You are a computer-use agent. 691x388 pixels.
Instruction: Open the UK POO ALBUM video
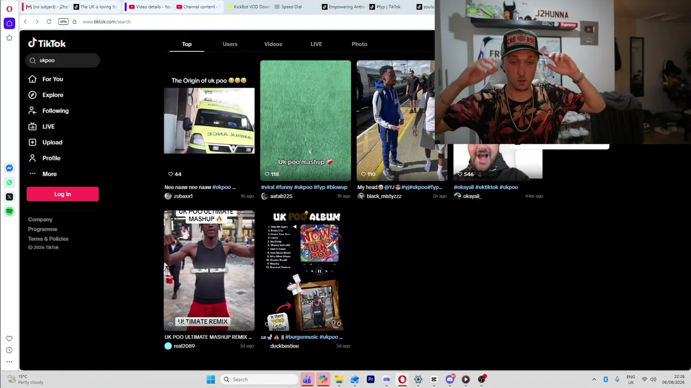tap(306, 271)
